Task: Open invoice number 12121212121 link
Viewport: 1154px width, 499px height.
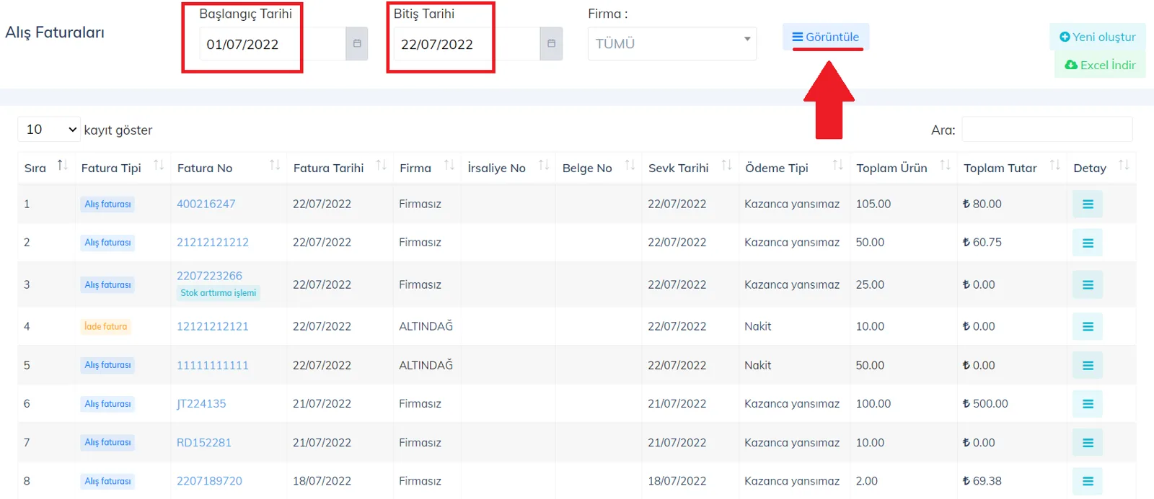Action: pos(213,326)
